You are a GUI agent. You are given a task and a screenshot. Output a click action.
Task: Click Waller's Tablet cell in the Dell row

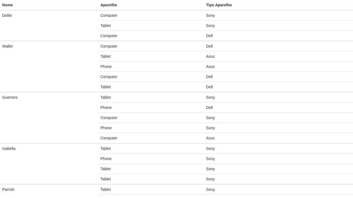pos(105,87)
